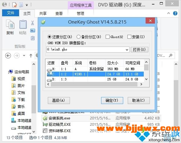Viewport: 181px width, 143px height.
Task: Select 安装系统.exe file icon in list
Action: 45,118
